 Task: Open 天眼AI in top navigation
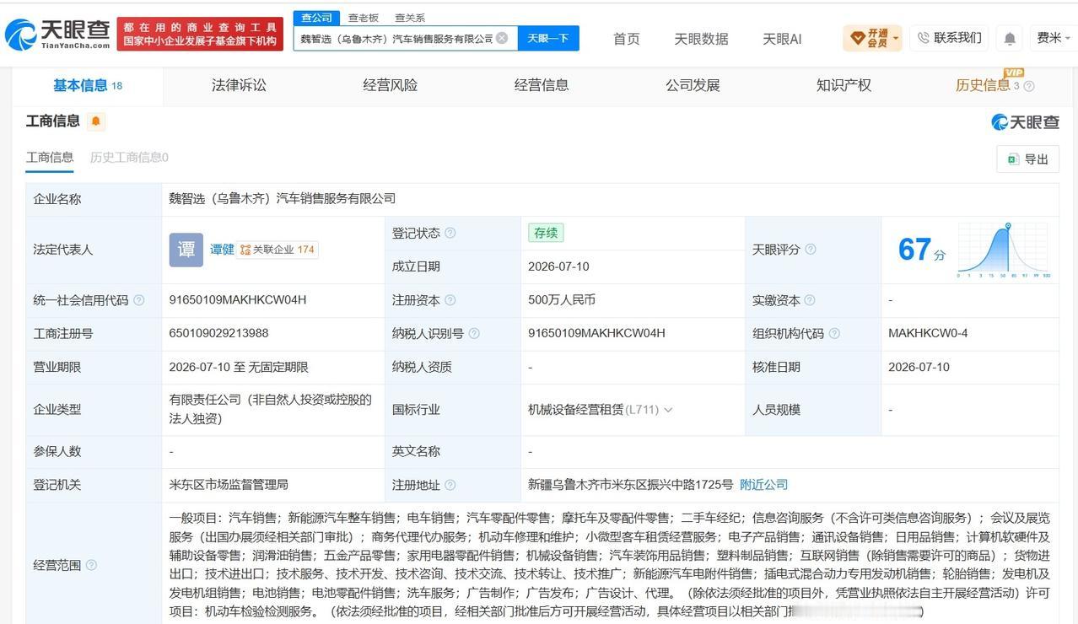point(782,38)
